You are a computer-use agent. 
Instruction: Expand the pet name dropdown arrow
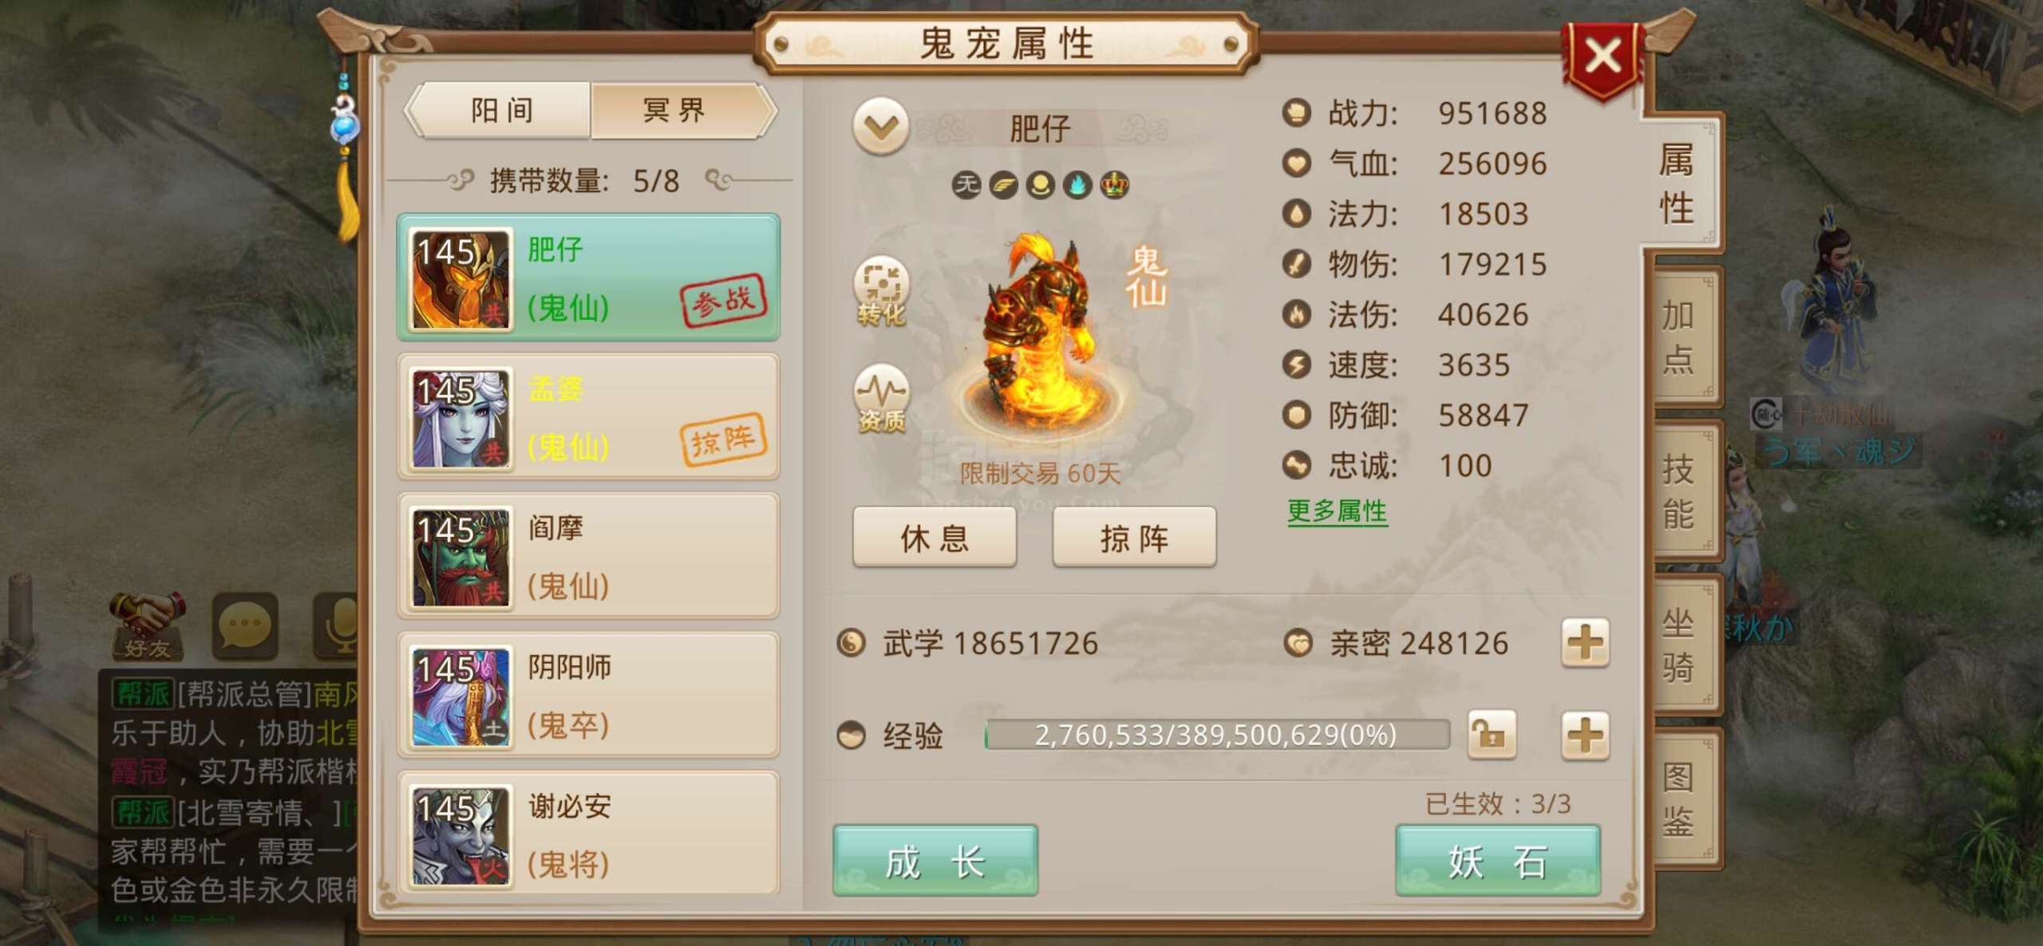881,127
